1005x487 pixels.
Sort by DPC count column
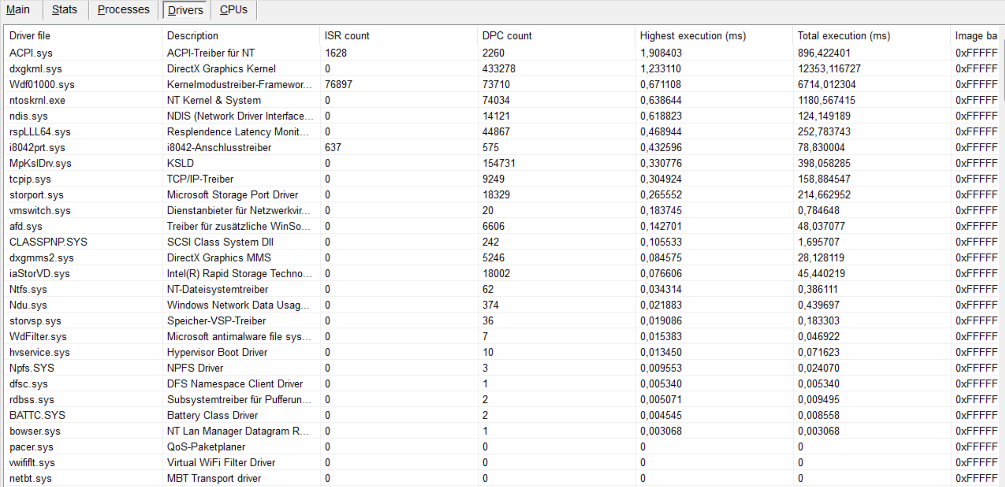507,36
